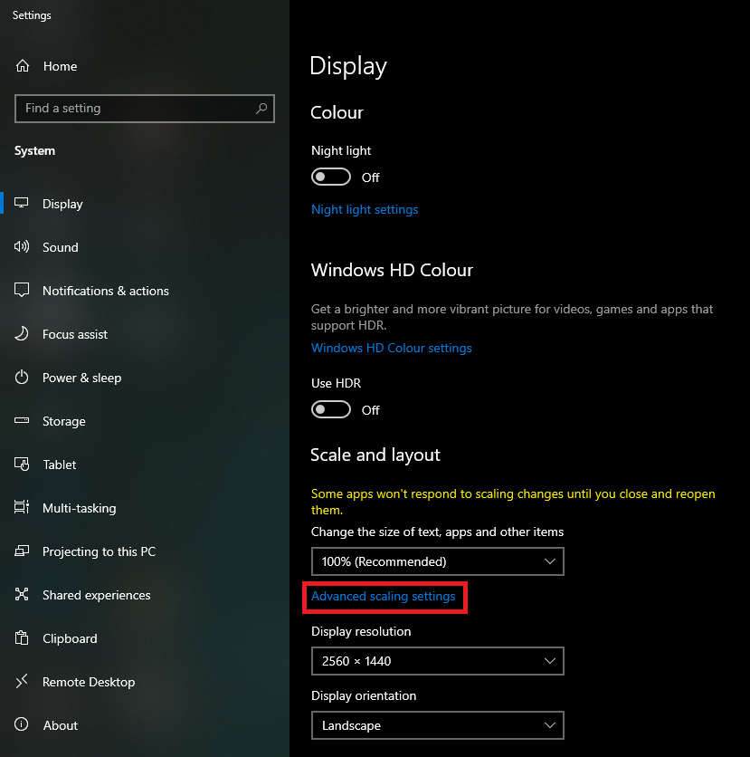The height and width of the screenshot is (757, 750).
Task: Click the Clipboard icon
Action: [21, 637]
